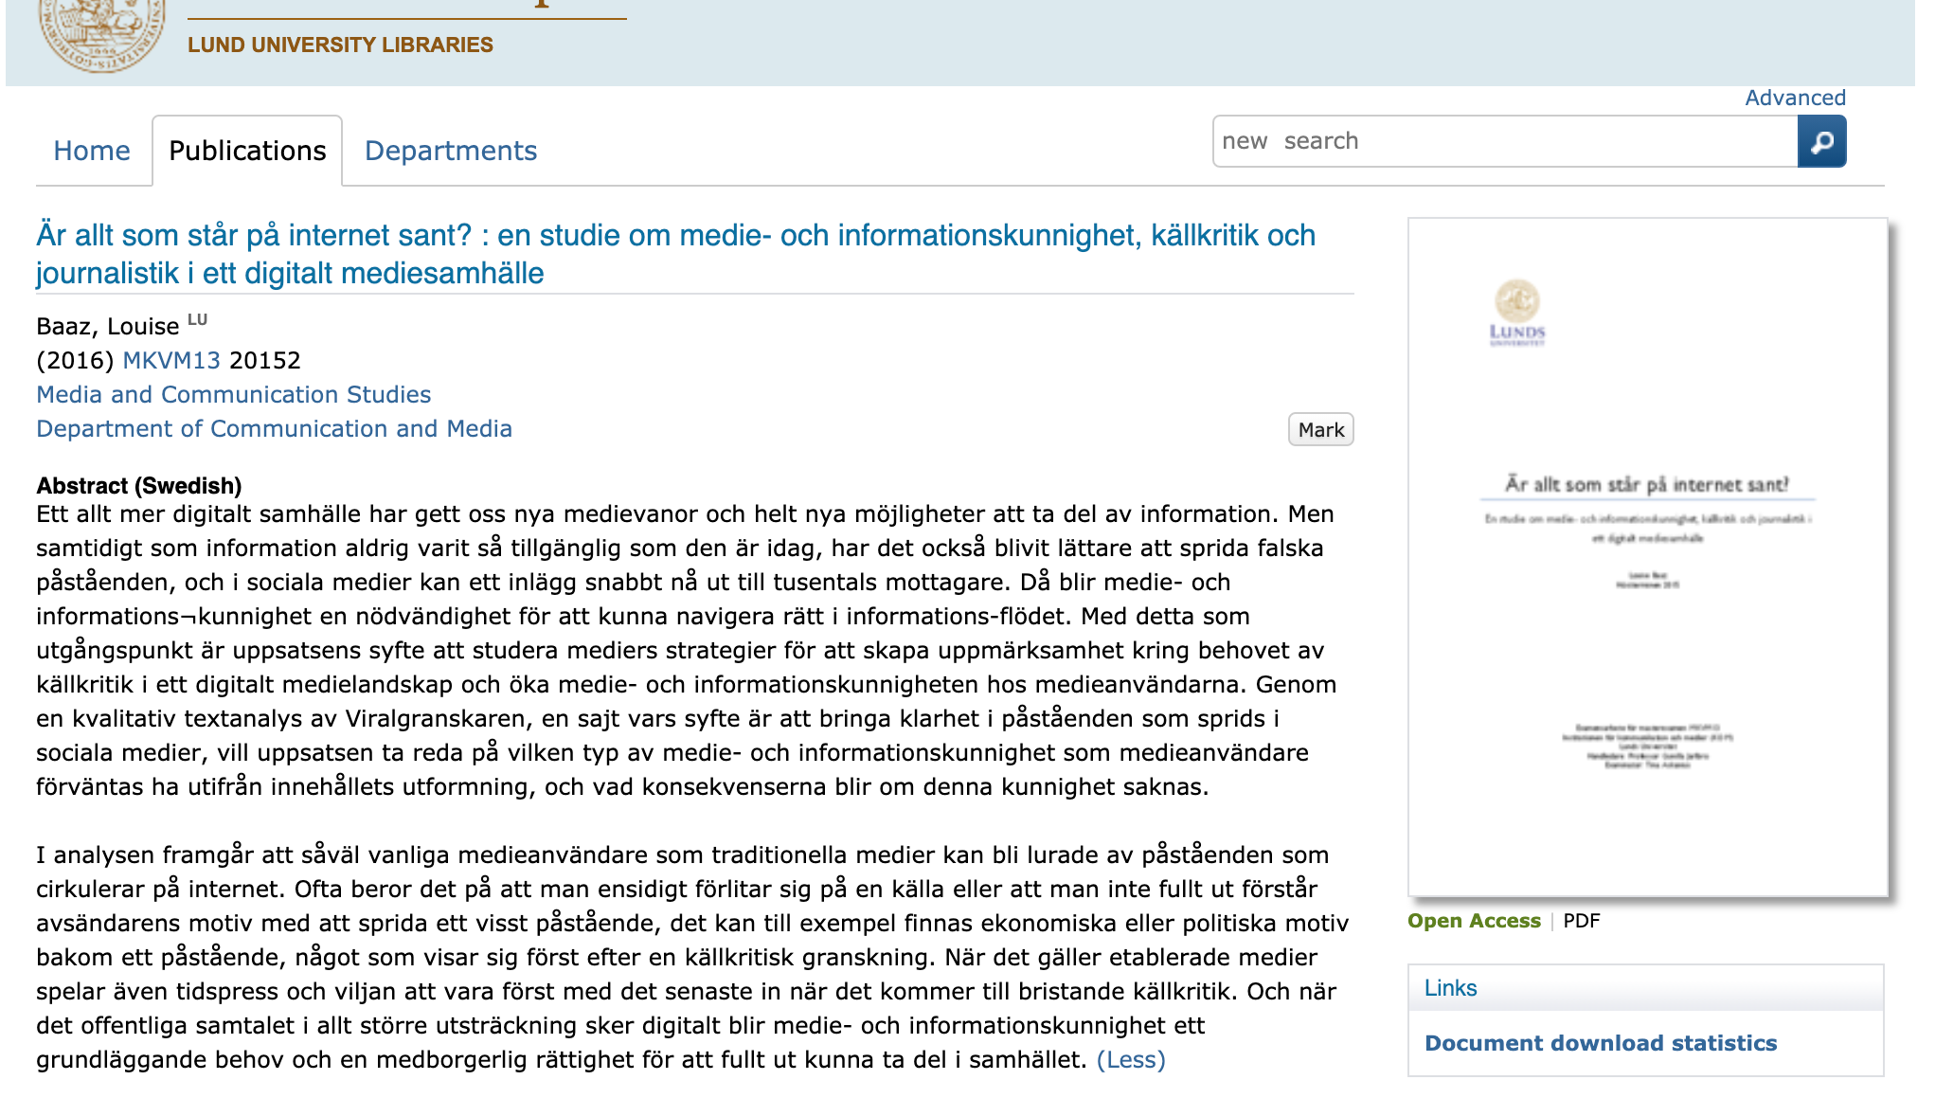Viewport: 1953px width, 1098px height.
Task: Collapse the abstract with the (Less) link
Action: pyautogui.click(x=1131, y=1059)
